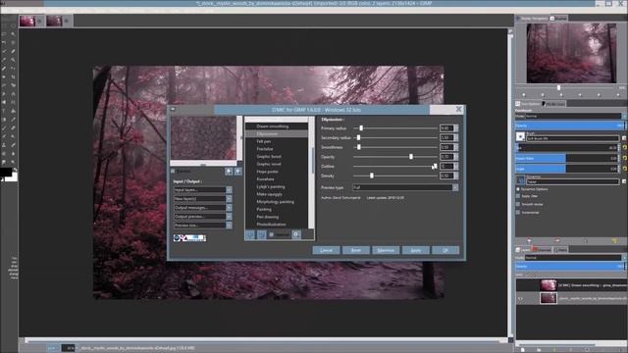Open Preview size dropdown

tap(202, 226)
